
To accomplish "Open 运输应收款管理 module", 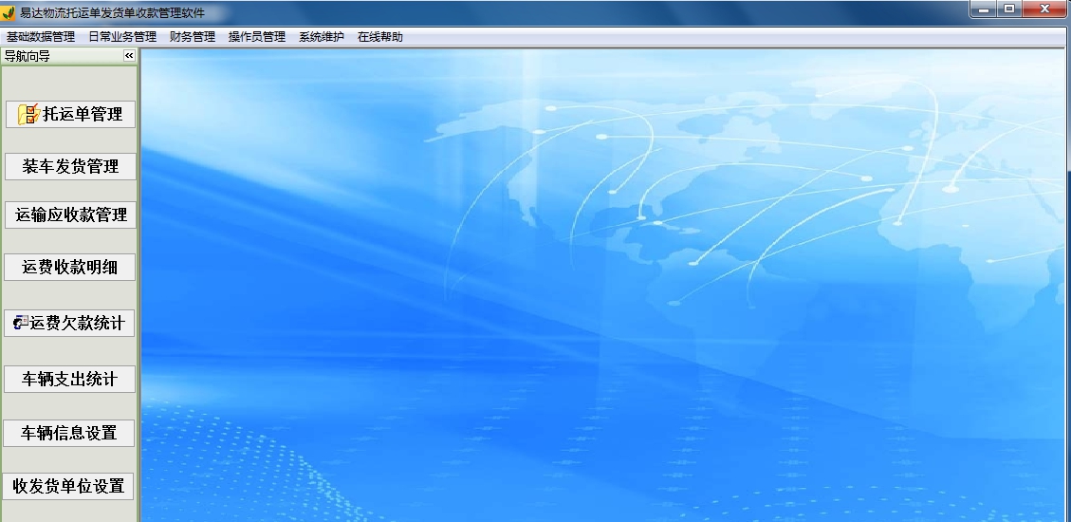I will click(70, 215).
